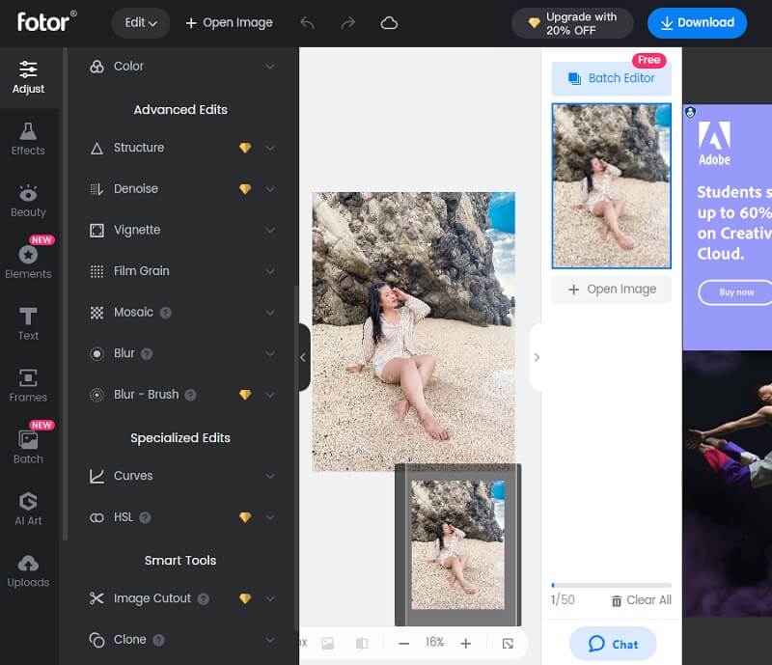Open the Elements sidebar panel
This screenshot has width=772, height=665.
click(x=28, y=262)
